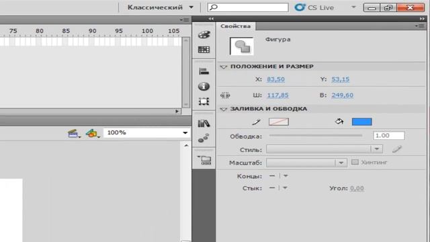This screenshot has width=430, height=242.
Task: Click the timeline horizontal scroll right arrow
Action: coord(177,111)
